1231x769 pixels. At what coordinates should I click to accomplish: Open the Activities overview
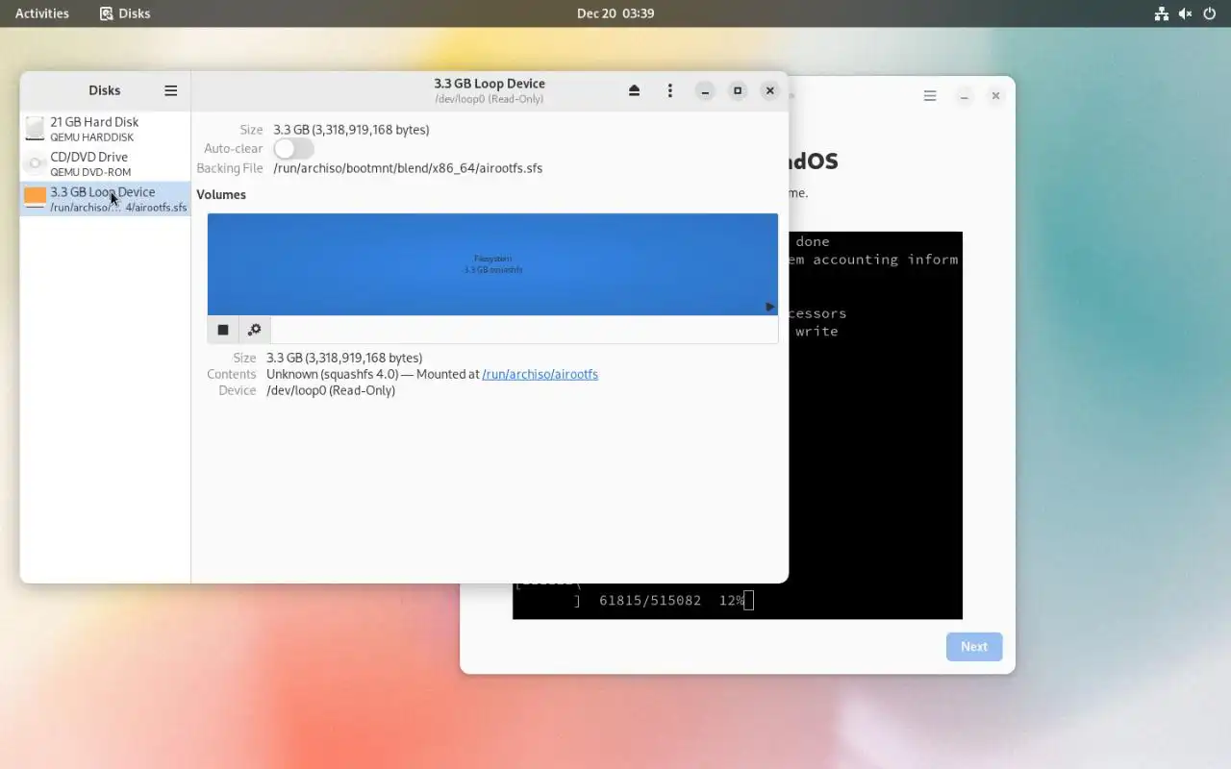click(x=42, y=13)
